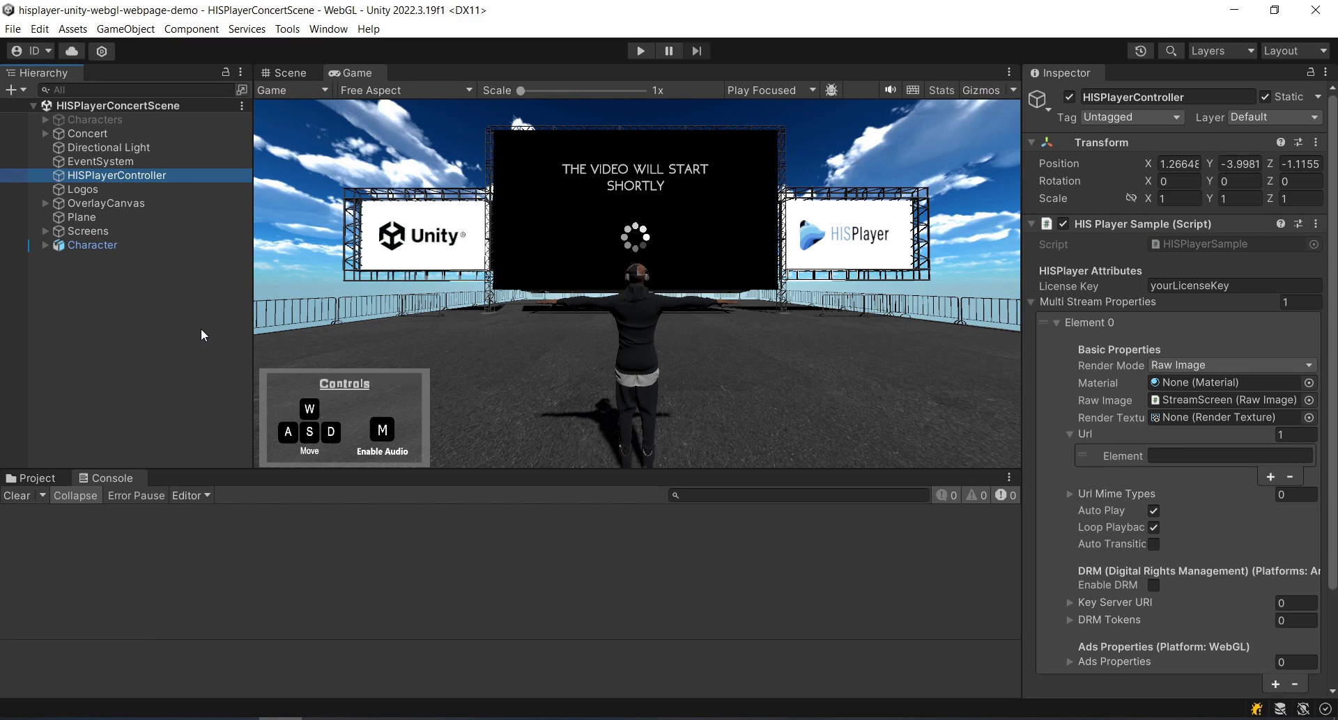Expand the Characters object in Hierarchy
This screenshot has width=1338, height=720.
pos(45,120)
